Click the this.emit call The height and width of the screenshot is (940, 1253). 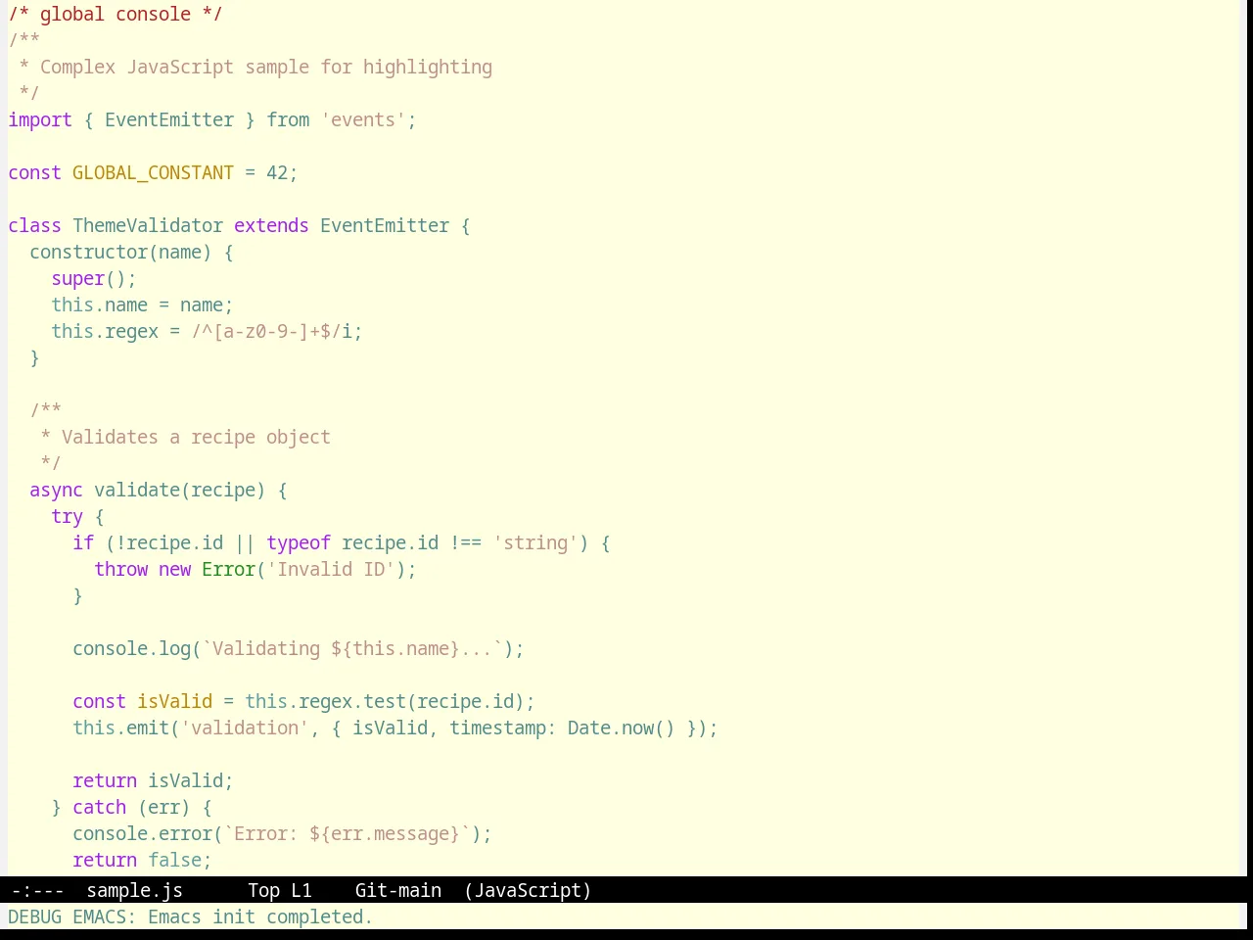point(120,728)
